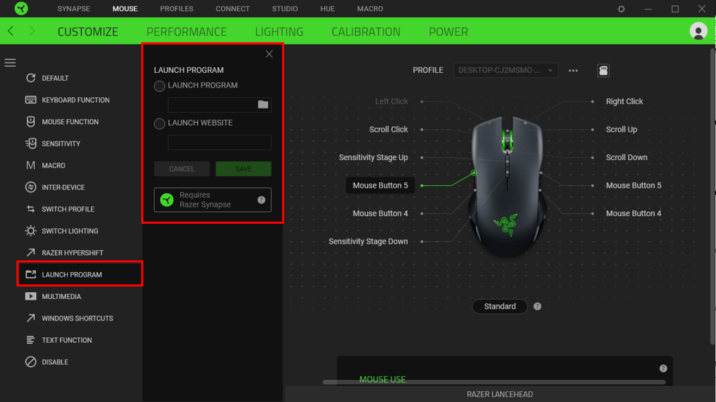Open profile options three-dot menu
This screenshot has width=716, height=402.
[x=573, y=71]
